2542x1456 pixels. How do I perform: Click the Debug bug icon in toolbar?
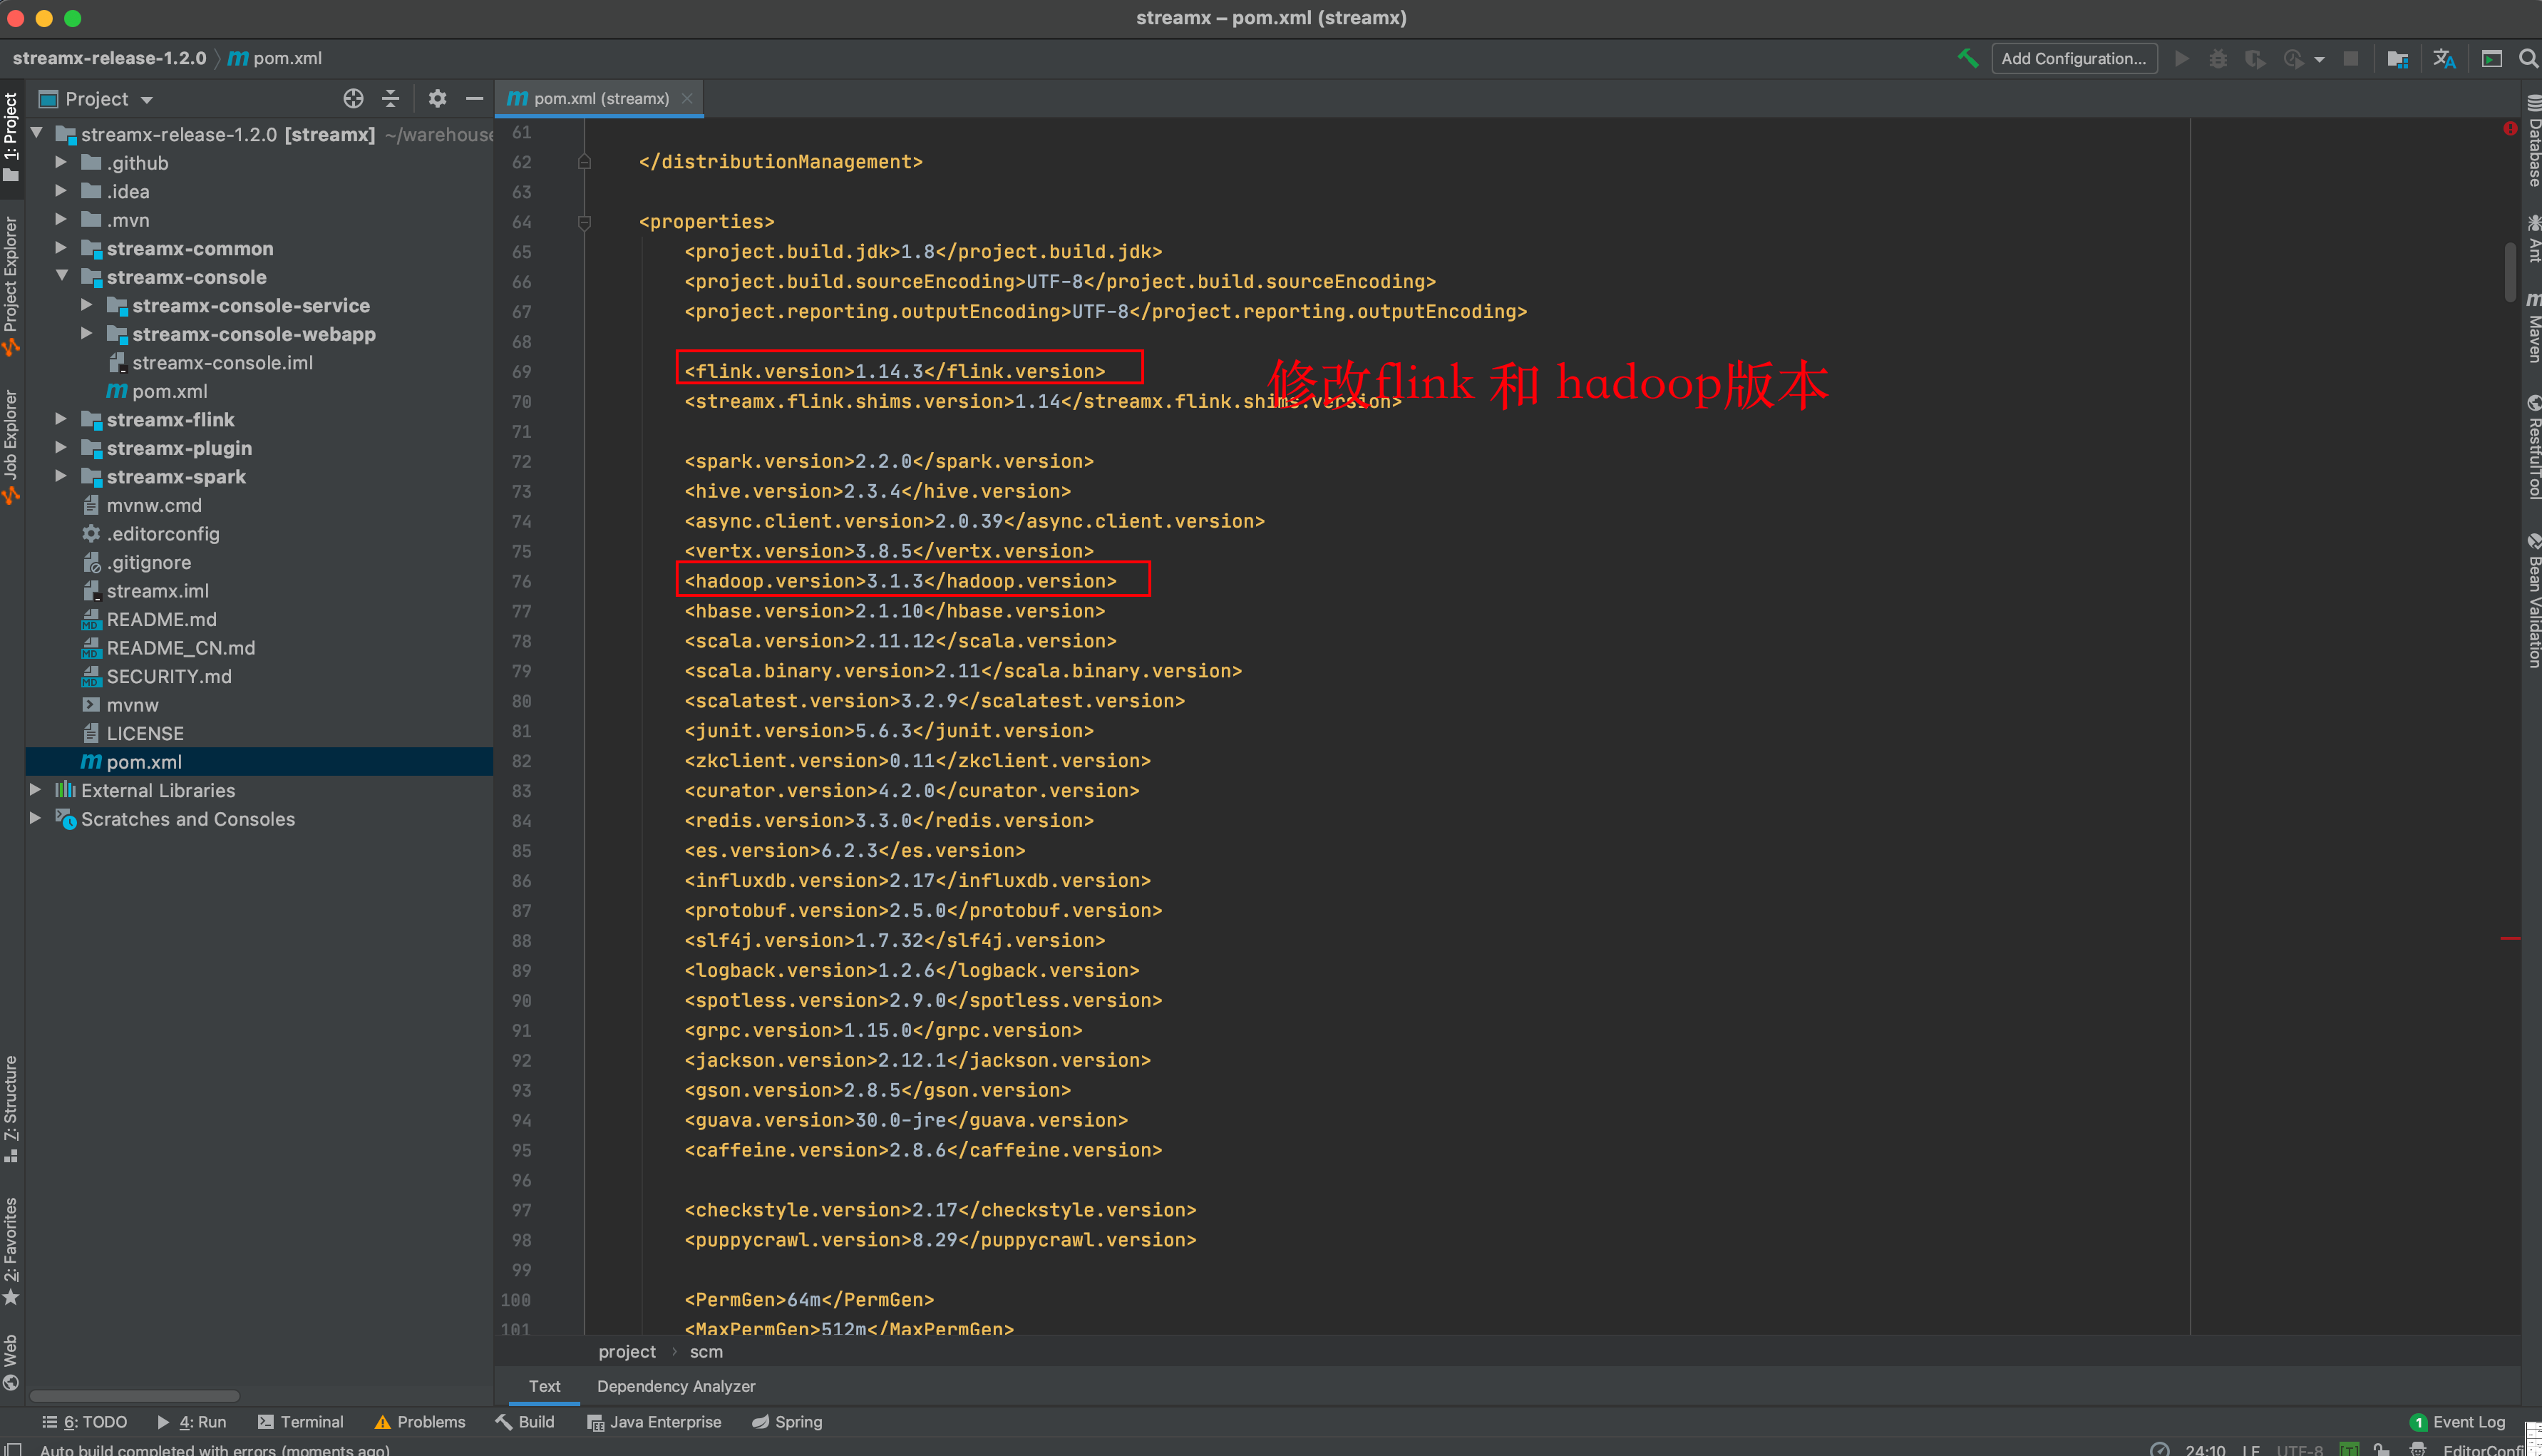pyautogui.click(x=2218, y=59)
